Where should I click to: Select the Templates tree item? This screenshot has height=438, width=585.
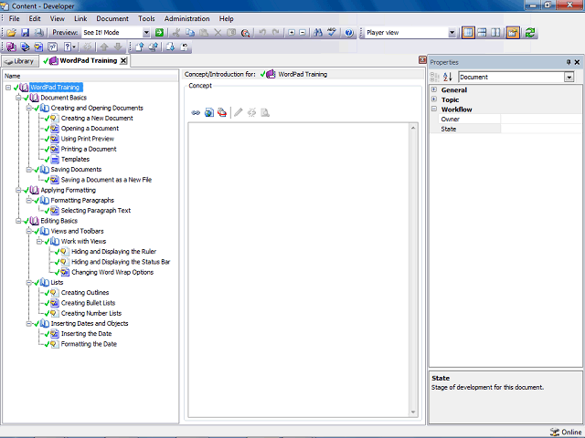tap(75, 160)
